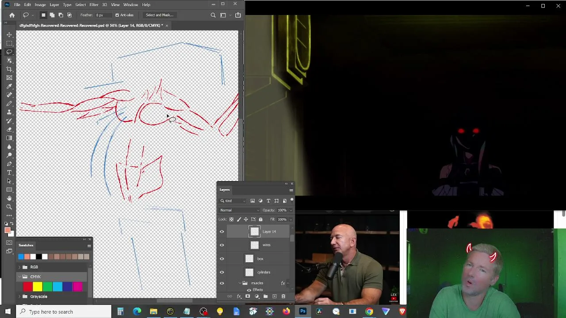The image size is (566, 318).
Task: Select the Horizontal Type tool
Action: (9, 172)
